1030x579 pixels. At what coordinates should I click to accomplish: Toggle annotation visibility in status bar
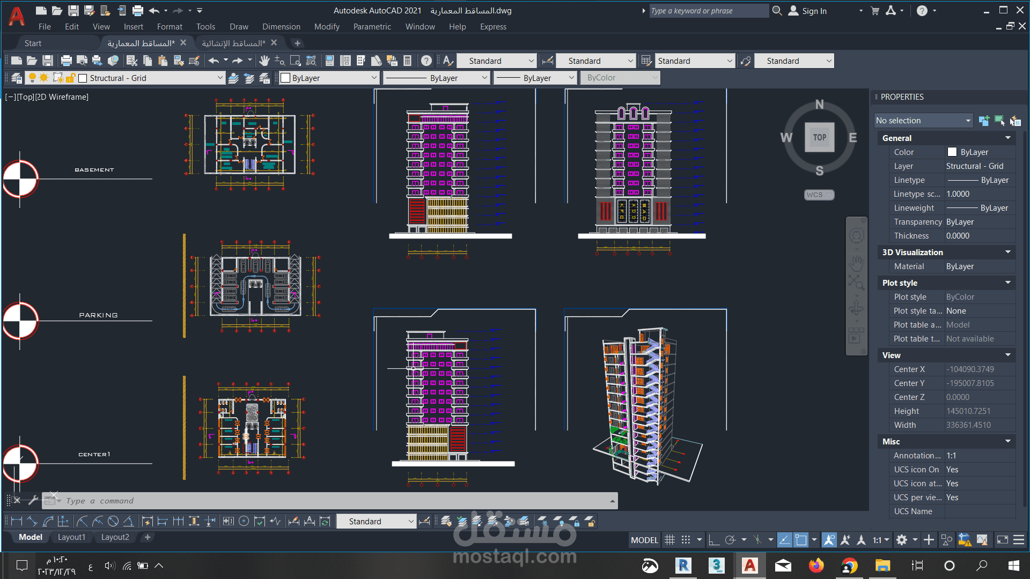pos(829,540)
